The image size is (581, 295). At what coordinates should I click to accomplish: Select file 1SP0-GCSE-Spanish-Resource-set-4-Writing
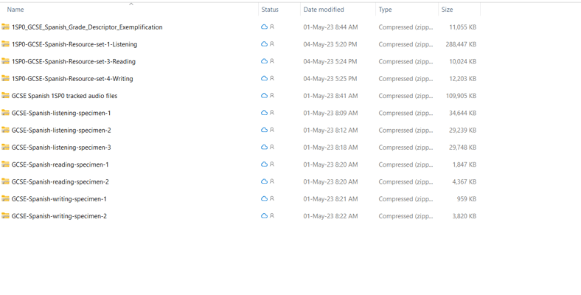click(x=72, y=79)
